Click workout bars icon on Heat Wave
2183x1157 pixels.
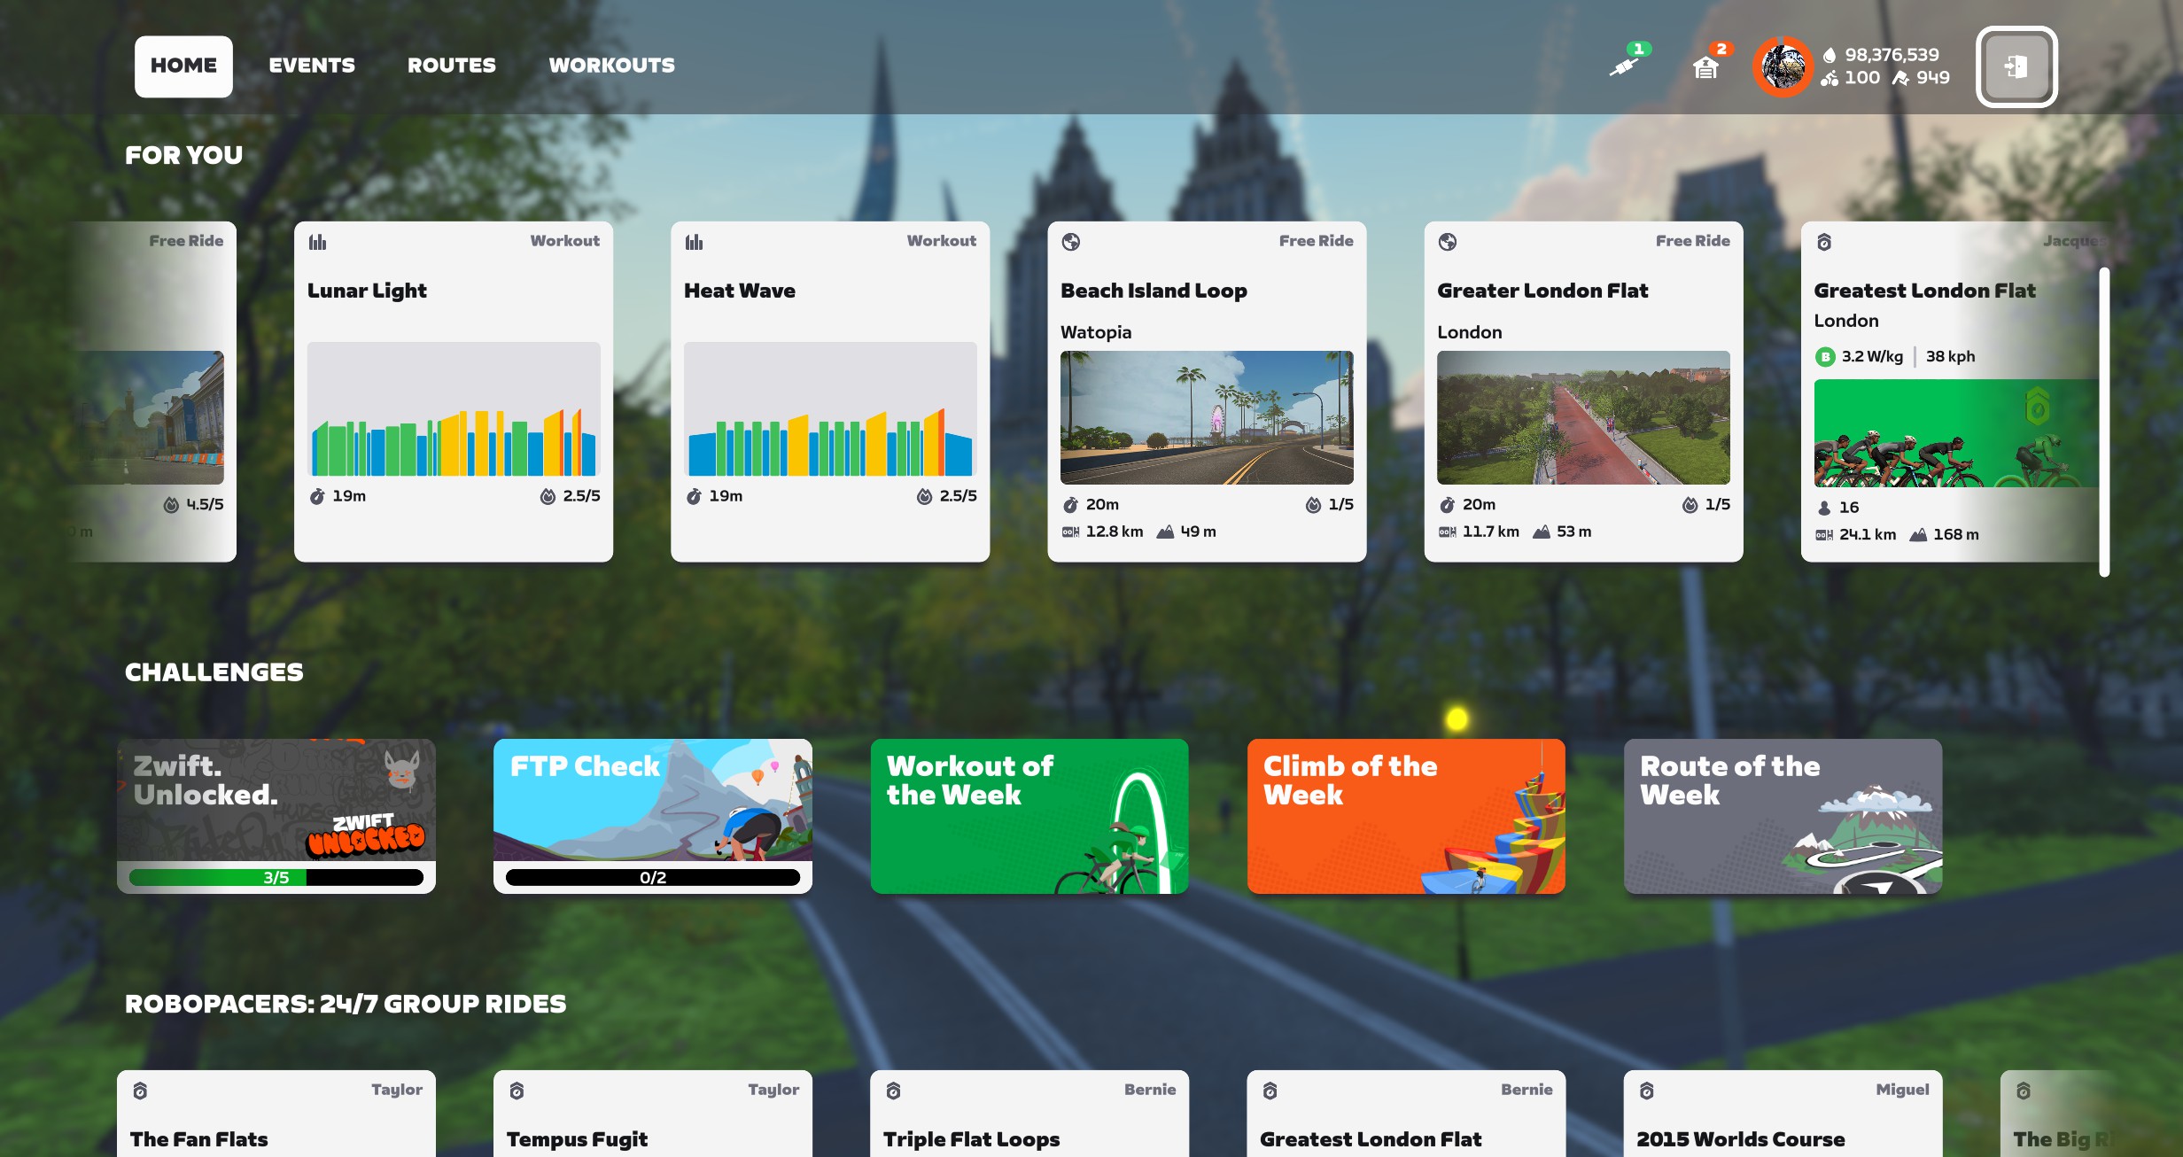[694, 242]
